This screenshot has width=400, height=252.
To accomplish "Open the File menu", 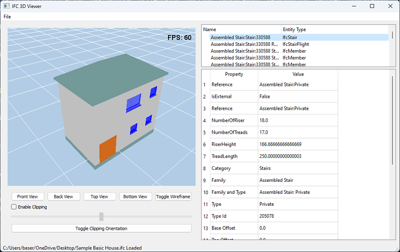I will click(7, 16).
